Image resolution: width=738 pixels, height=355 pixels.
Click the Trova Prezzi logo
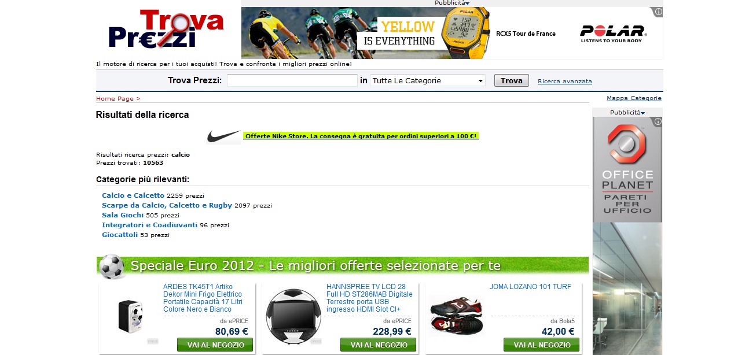166,29
